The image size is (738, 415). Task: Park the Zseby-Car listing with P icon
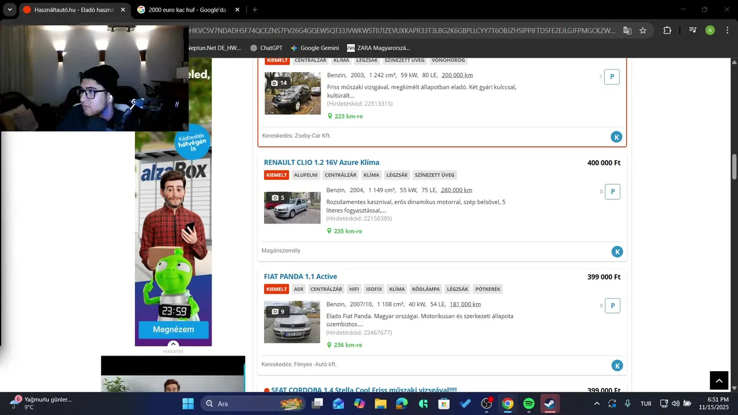pyautogui.click(x=612, y=77)
